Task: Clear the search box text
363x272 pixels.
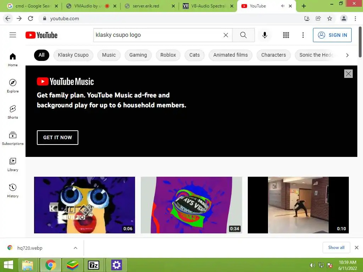Action: pos(226,35)
